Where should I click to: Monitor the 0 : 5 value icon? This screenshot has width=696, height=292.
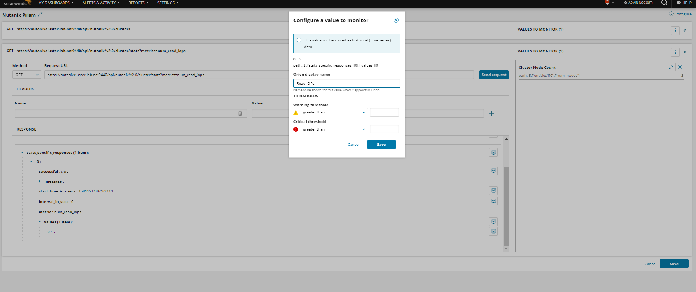coord(493,232)
